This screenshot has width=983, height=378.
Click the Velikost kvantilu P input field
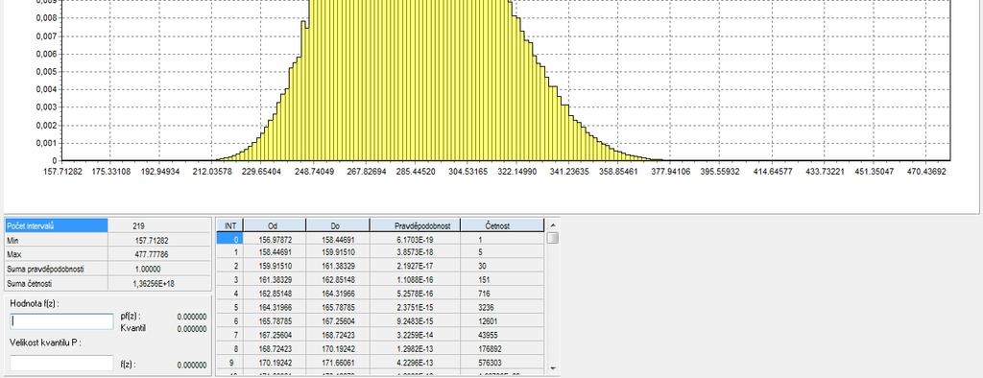[x=61, y=364]
